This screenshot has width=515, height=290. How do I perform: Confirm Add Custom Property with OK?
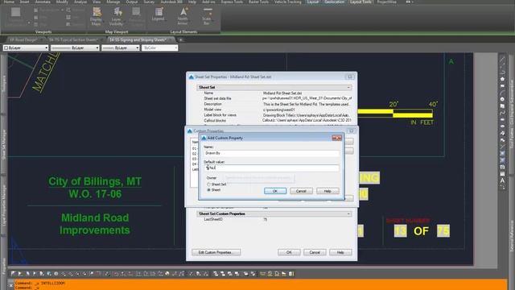(x=275, y=191)
